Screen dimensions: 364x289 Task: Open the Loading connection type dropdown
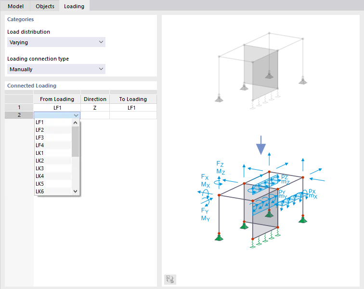(56, 69)
